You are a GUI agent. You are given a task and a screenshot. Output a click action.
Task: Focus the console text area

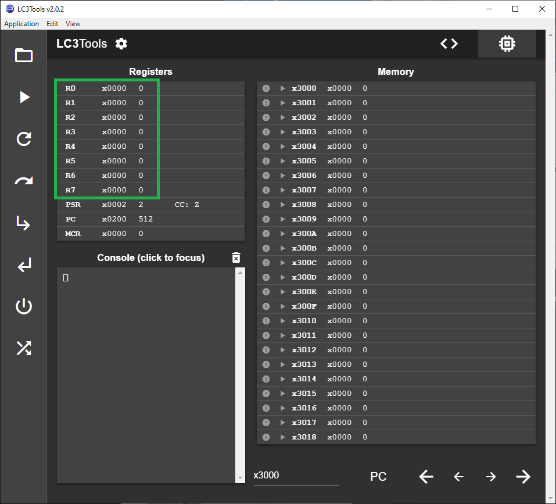pyautogui.click(x=146, y=376)
